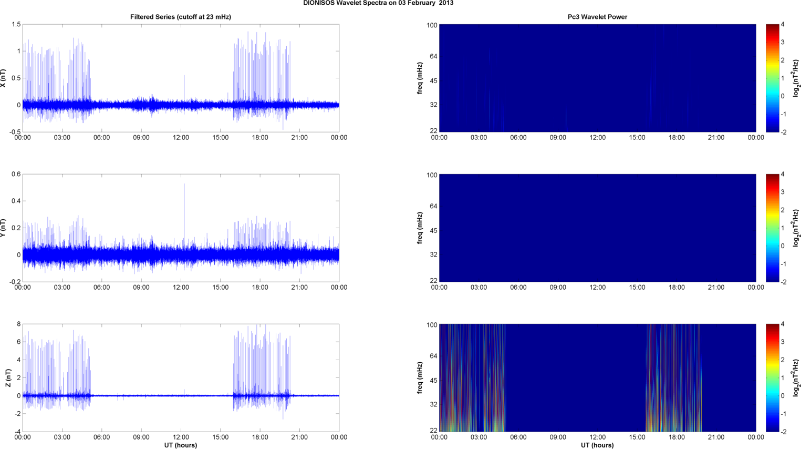Click 'UT (hours)' label under Z spectrogram
The width and height of the screenshot is (801, 449).
click(x=597, y=445)
